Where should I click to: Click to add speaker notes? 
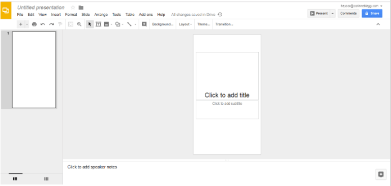coord(92,167)
